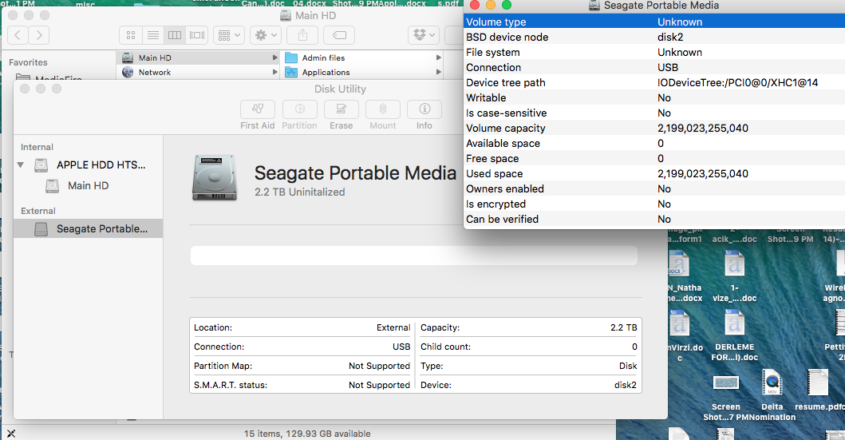Click the Capacity value 2.2 TB

click(623, 327)
